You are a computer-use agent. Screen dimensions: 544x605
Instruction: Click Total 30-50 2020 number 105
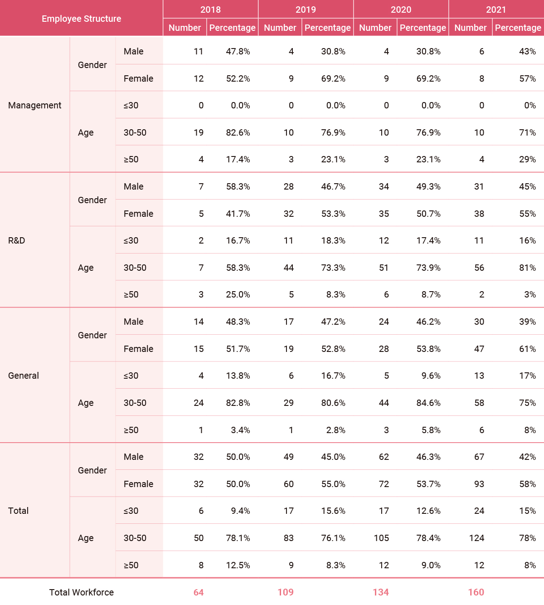pos(381,538)
